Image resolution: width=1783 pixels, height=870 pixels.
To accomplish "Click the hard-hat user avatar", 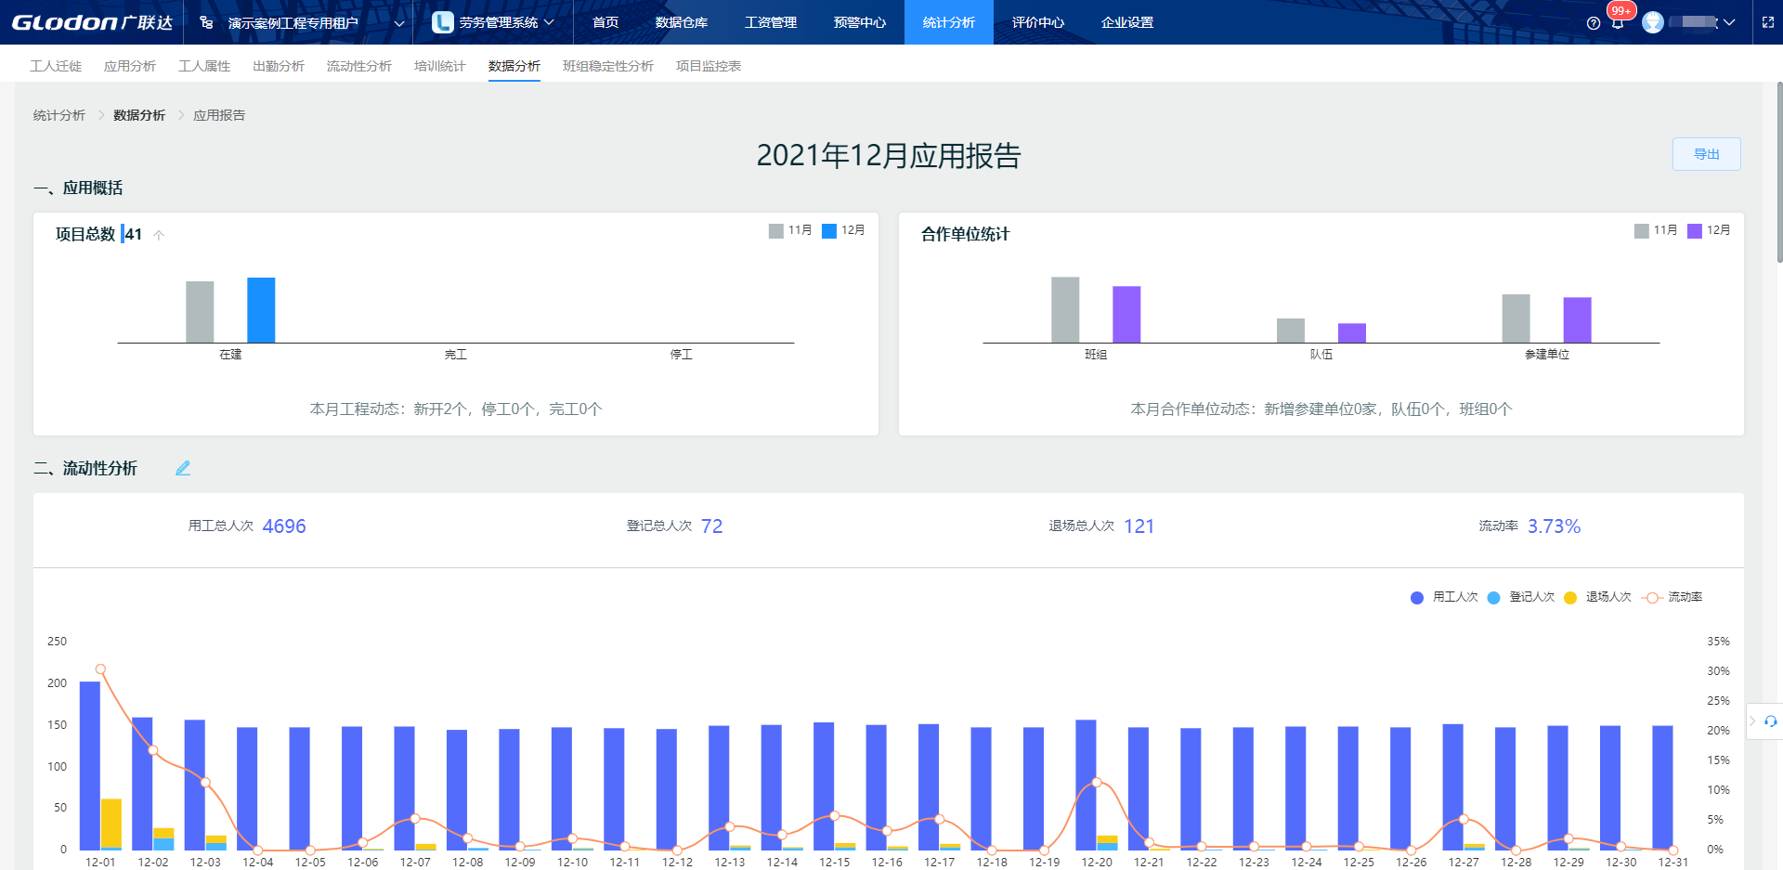I will pos(1653,22).
